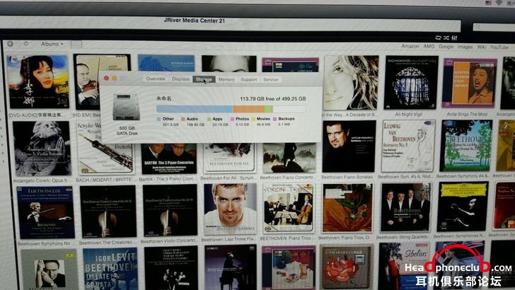Open Beethoven Piano Sonatas album cover

[x=349, y=146]
